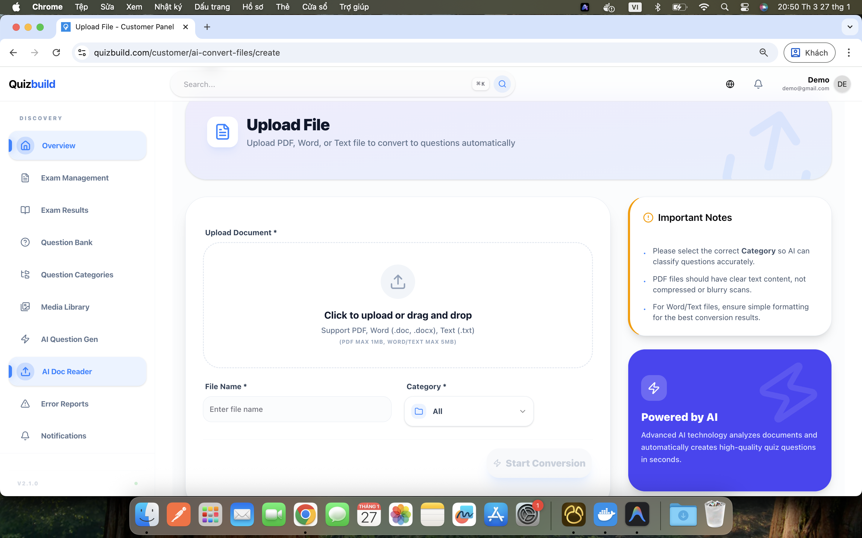The height and width of the screenshot is (538, 862).
Task: Select the Overview home icon
Action: click(25, 145)
